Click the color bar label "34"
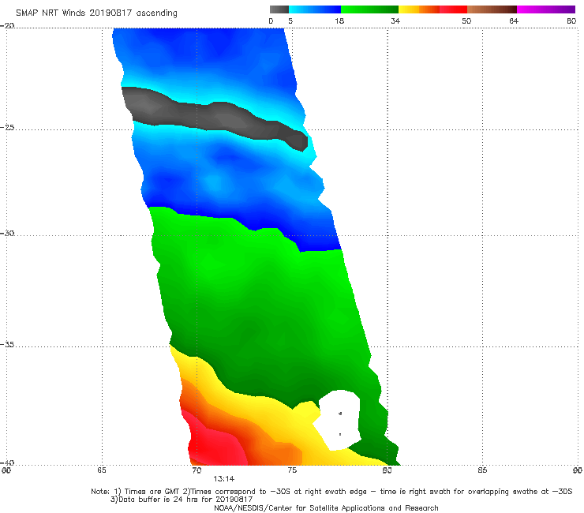 395,21
